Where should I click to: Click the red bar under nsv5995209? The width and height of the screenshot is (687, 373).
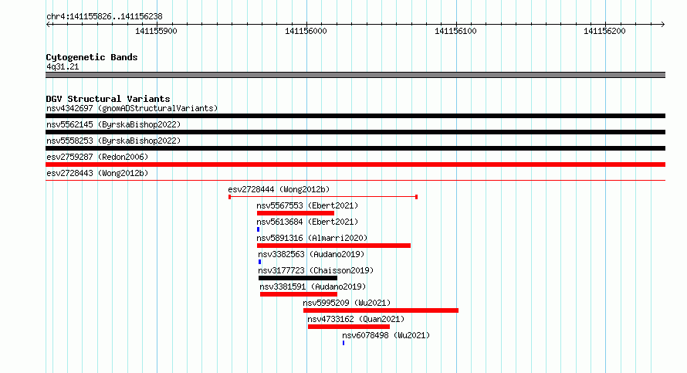point(381,310)
